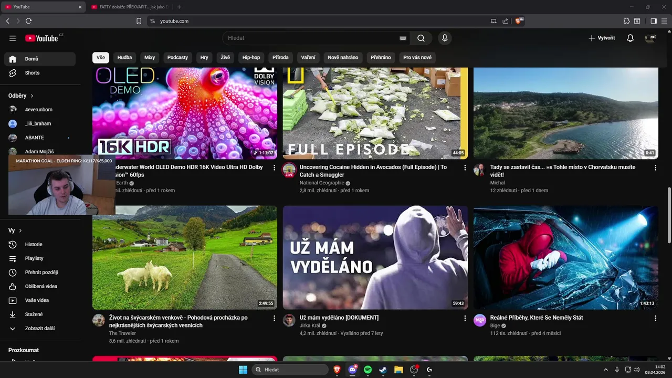Open the Croatia coast video thumbnail
Image resolution: width=672 pixels, height=378 pixels.
[x=566, y=113]
